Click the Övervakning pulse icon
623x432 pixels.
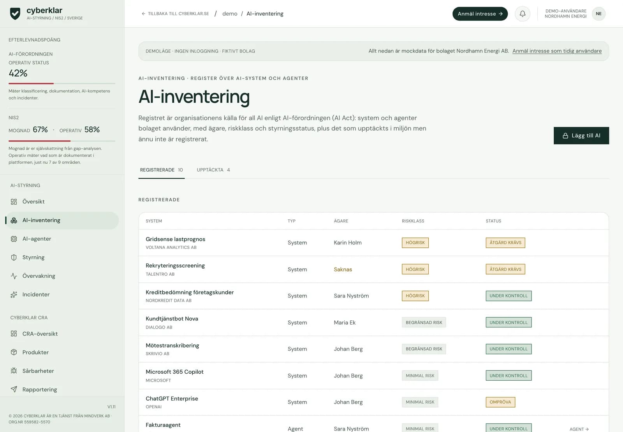click(14, 276)
